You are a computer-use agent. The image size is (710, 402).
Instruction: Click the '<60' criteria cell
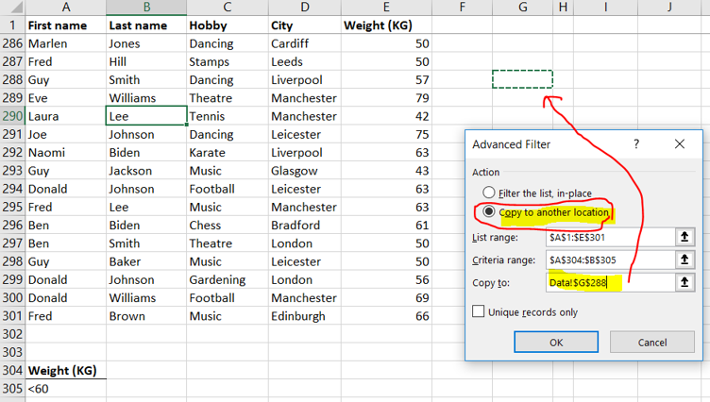pos(65,389)
